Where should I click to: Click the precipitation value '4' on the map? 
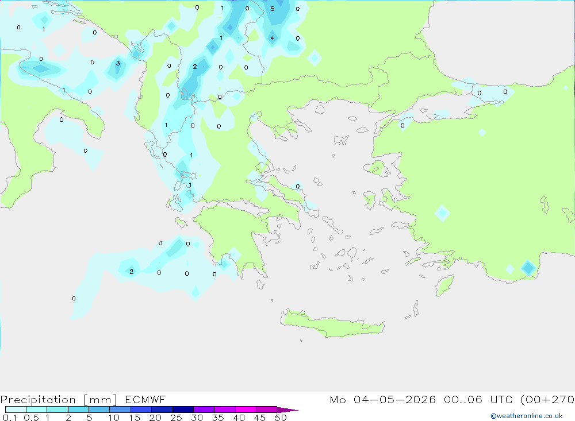273,38
